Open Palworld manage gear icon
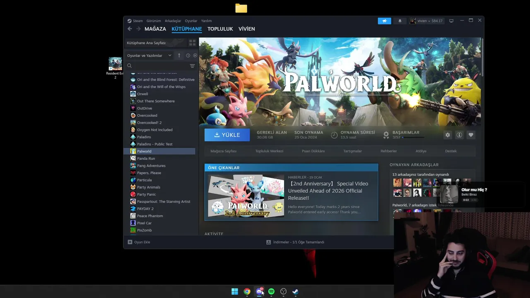530x298 pixels. pyautogui.click(x=448, y=135)
